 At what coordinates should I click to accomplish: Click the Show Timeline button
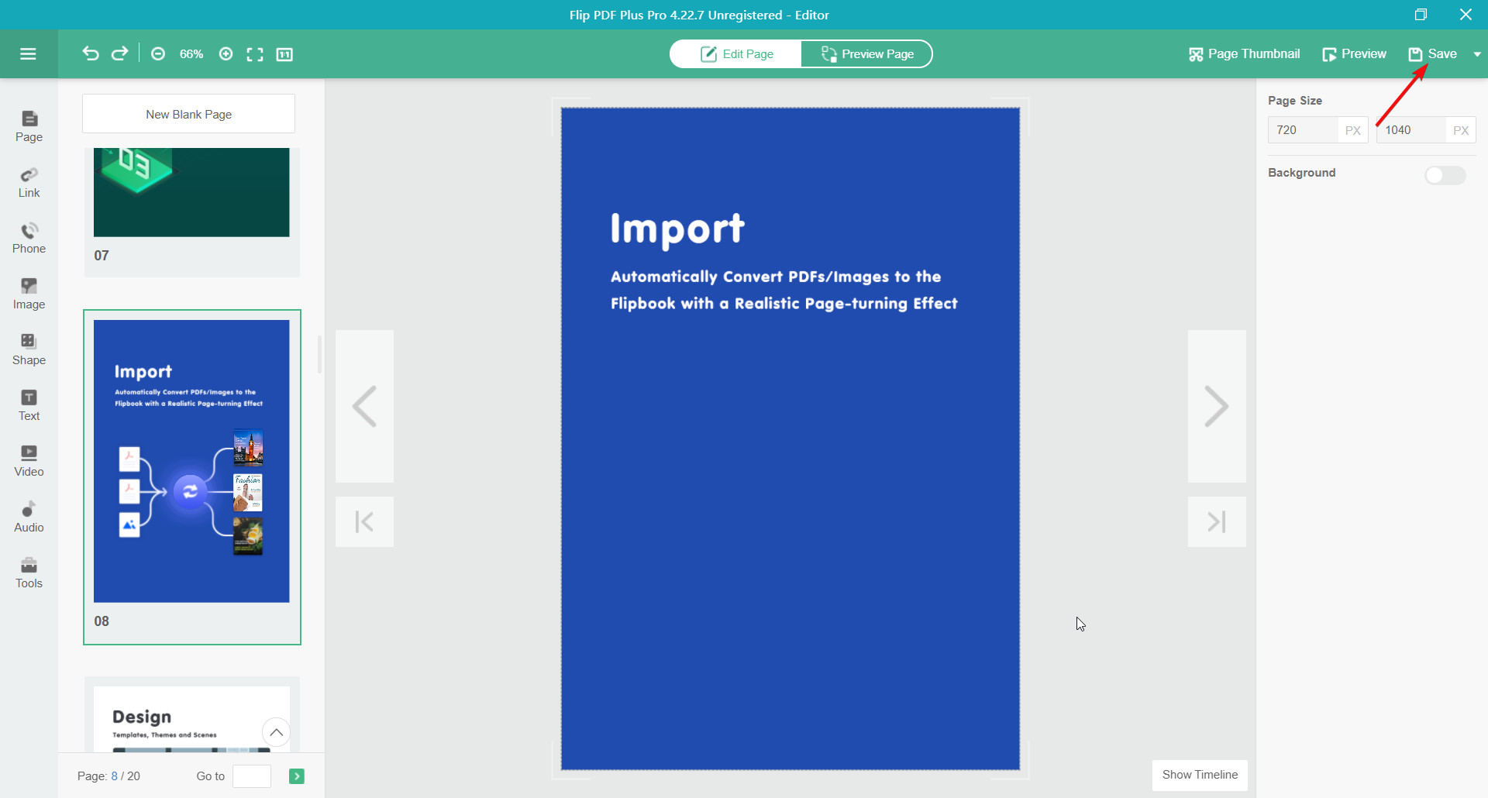pos(1199,775)
